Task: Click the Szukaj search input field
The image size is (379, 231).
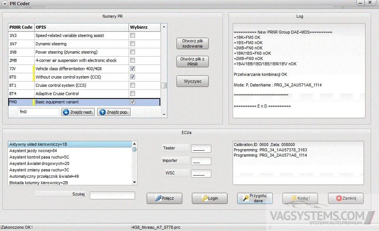Action: (112, 195)
